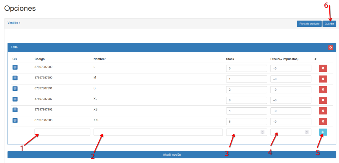Click the barcode icon for size XXL
Viewport: 339px width, 163px height.
15,120
